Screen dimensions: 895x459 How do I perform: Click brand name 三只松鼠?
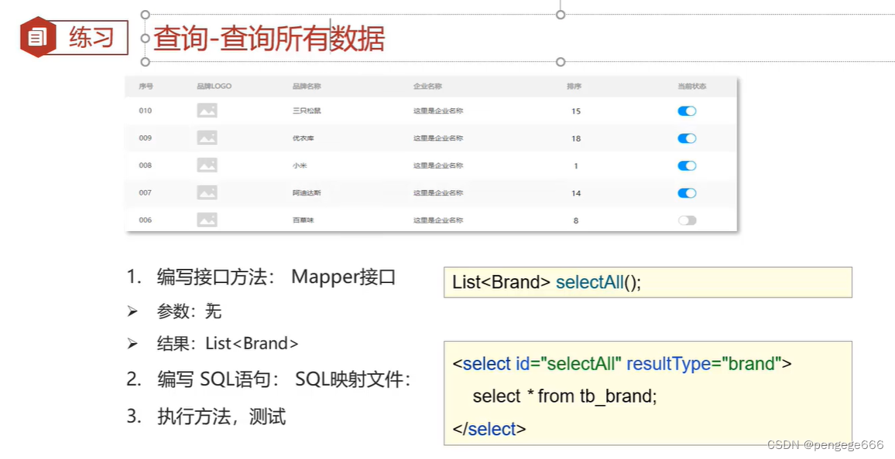pyautogui.click(x=307, y=110)
